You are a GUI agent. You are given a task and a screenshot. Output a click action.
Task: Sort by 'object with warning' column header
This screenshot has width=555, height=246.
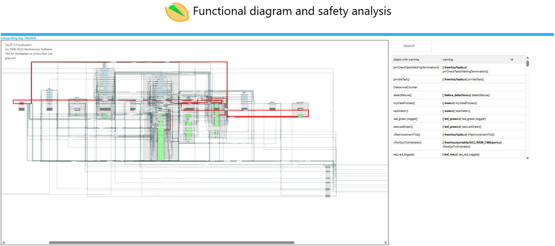[x=406, y=60]
